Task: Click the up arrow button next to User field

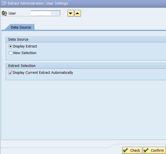Action: click(x=78, y=13)
